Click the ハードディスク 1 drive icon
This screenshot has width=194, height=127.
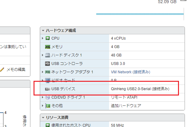pyautogui.click(x=48, y=55)
